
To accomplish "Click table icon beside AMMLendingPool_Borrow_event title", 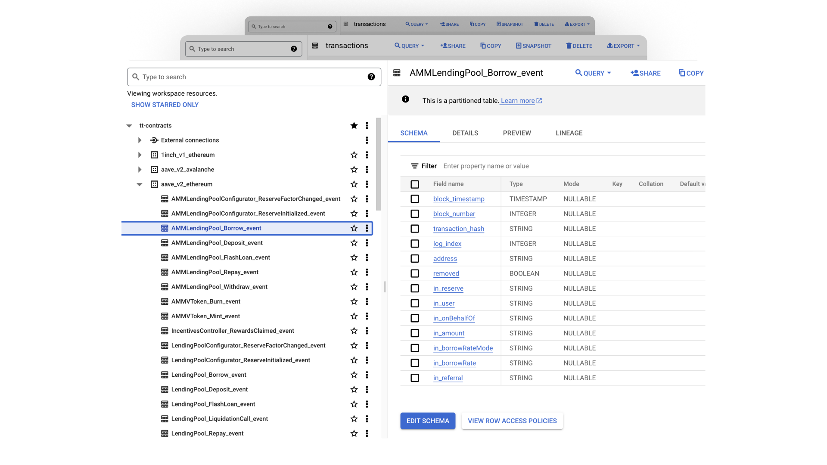I will click(x=397, y=73).
